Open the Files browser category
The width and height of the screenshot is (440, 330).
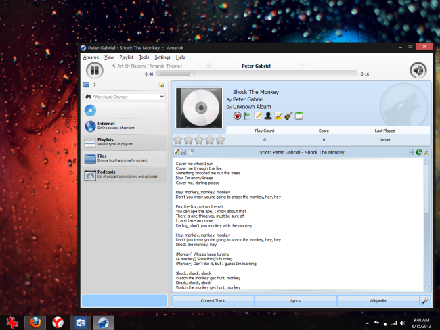tap(125, 158)
